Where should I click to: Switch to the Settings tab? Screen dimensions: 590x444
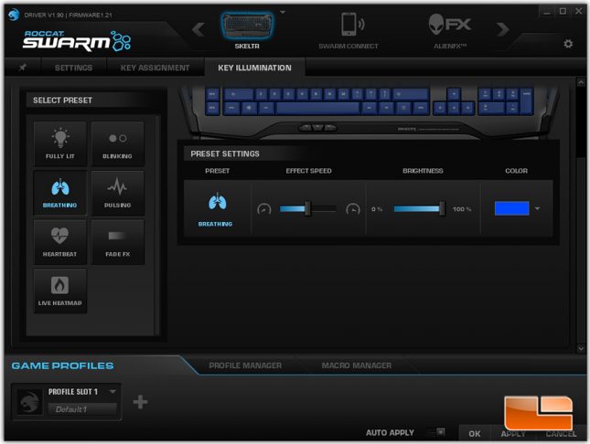point(73,68)
